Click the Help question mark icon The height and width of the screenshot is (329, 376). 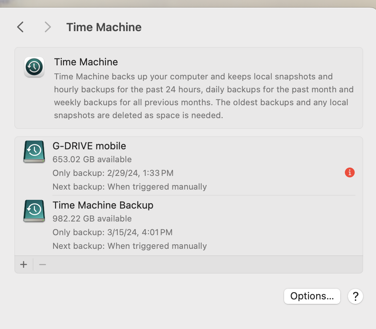355,296
